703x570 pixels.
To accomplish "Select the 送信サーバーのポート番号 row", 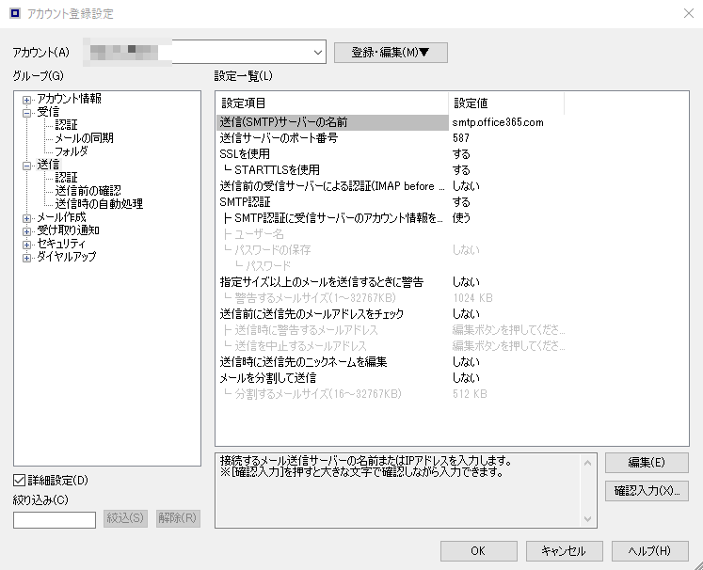I will 332,138.
